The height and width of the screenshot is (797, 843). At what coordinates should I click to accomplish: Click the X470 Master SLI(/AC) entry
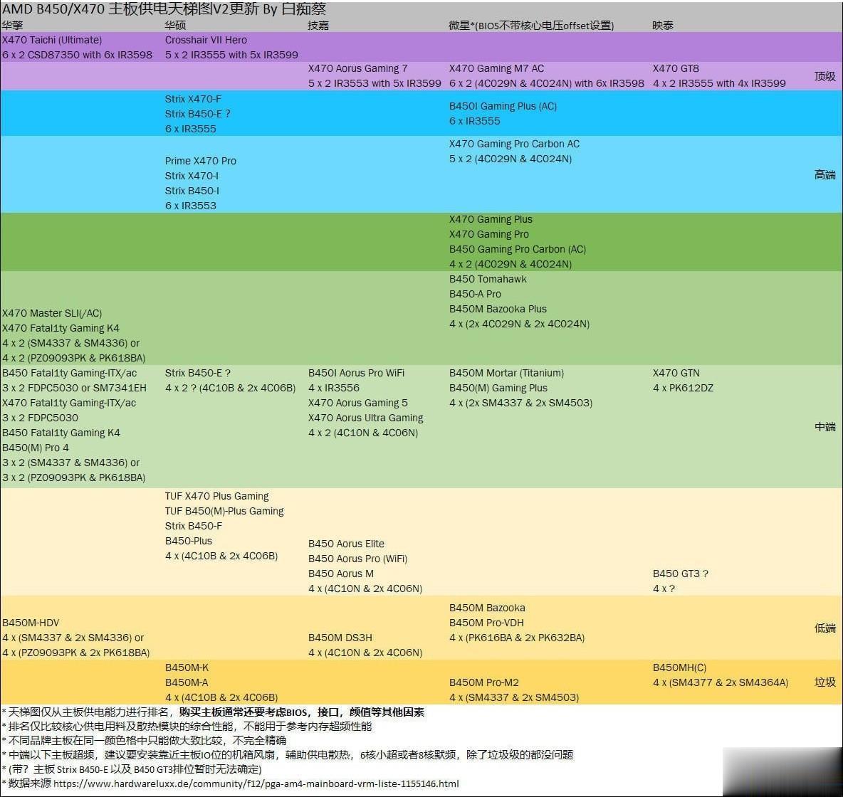tap(52, 313)
